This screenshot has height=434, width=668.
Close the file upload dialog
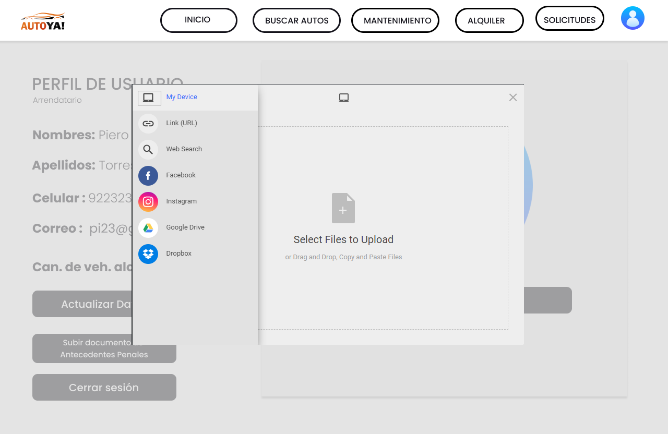pos(513,97)
